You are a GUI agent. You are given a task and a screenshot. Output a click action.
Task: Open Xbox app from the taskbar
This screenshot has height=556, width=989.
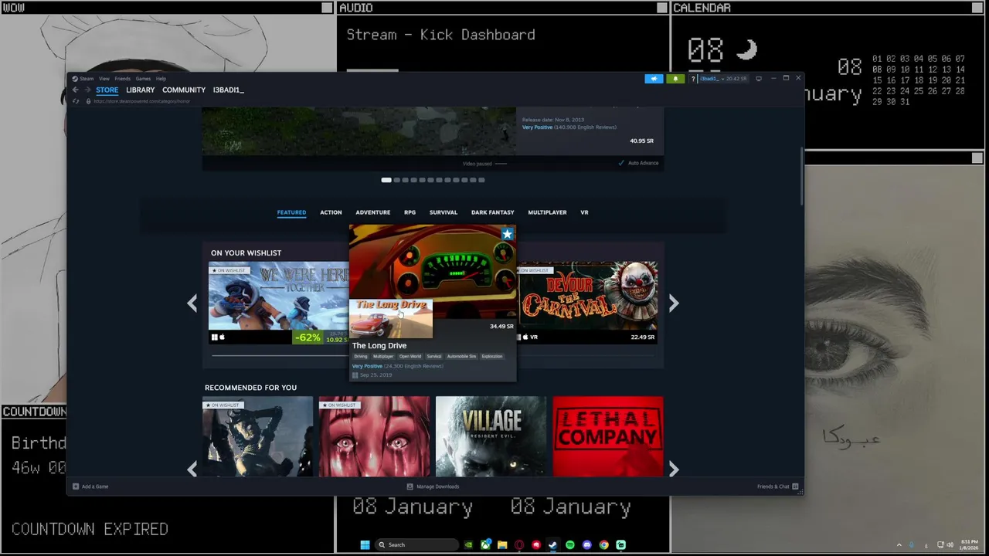pyautogui.click(x=485, y=544)
